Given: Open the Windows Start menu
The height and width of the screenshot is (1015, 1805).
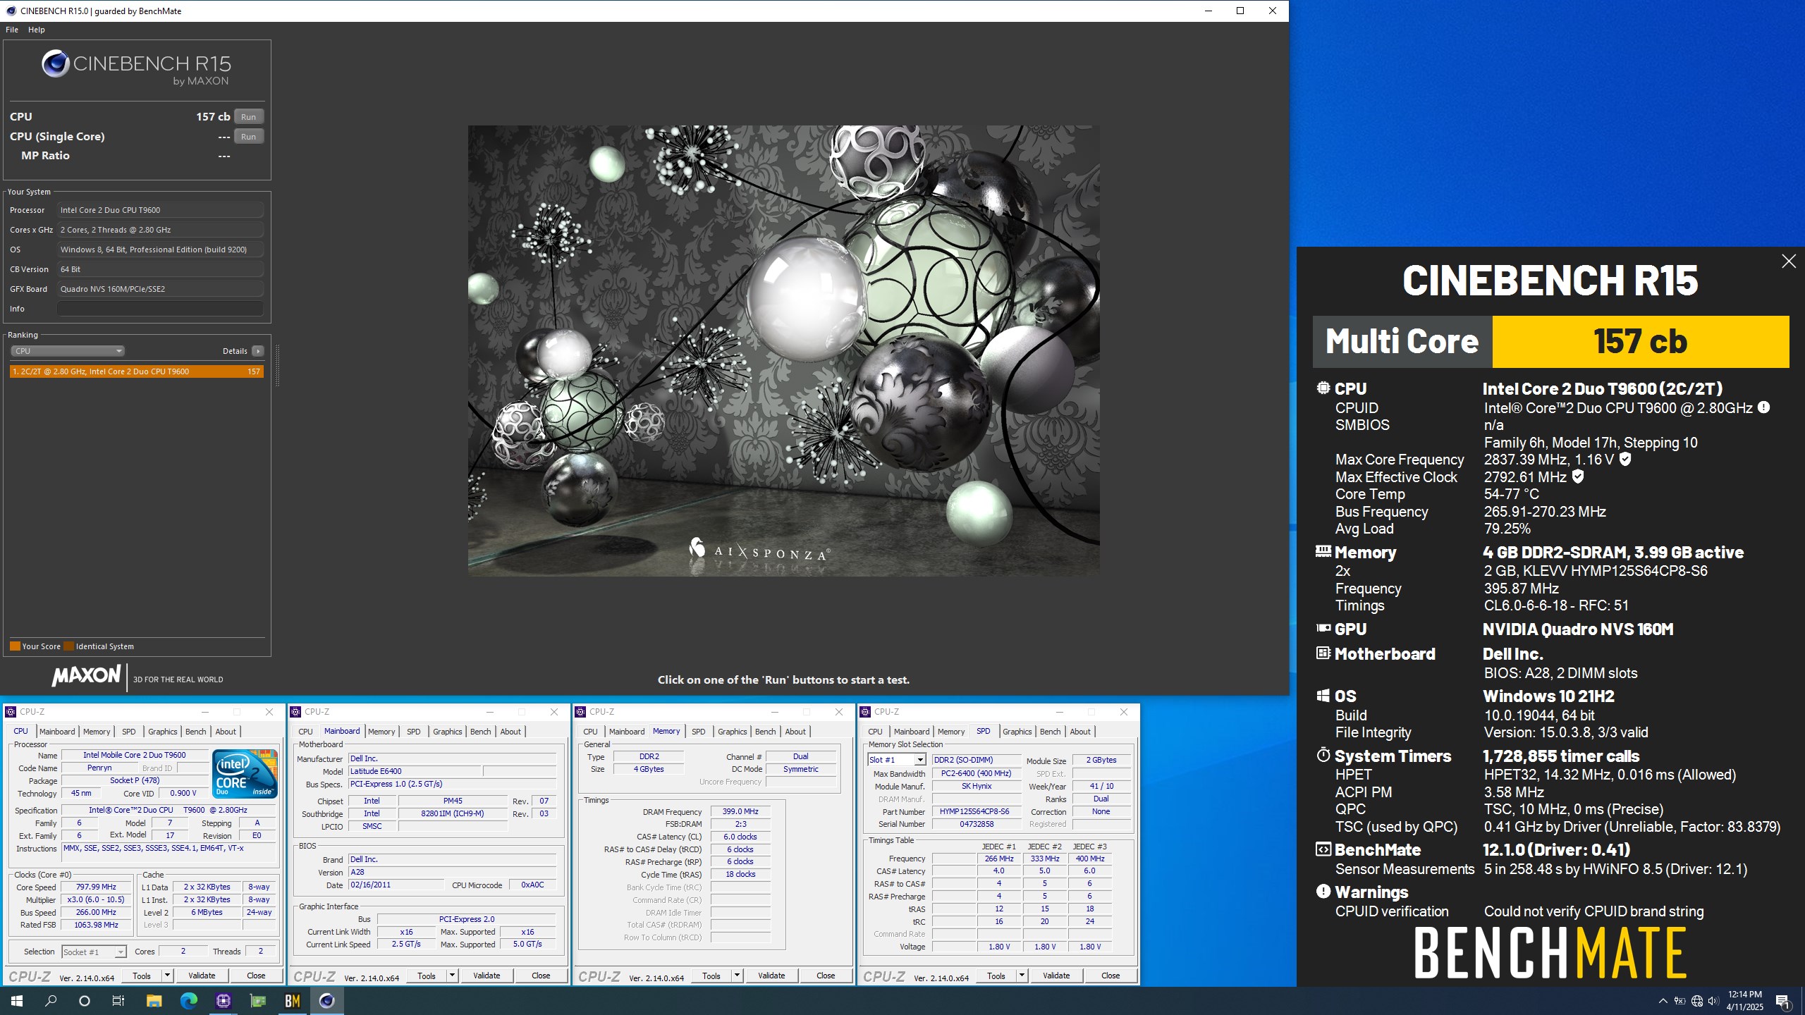Looking at the screenshot, I should tap(16, 1000).
